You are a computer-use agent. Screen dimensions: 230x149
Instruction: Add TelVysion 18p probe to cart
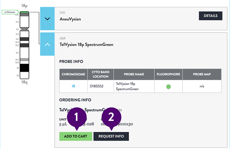[x=76, y=136]
